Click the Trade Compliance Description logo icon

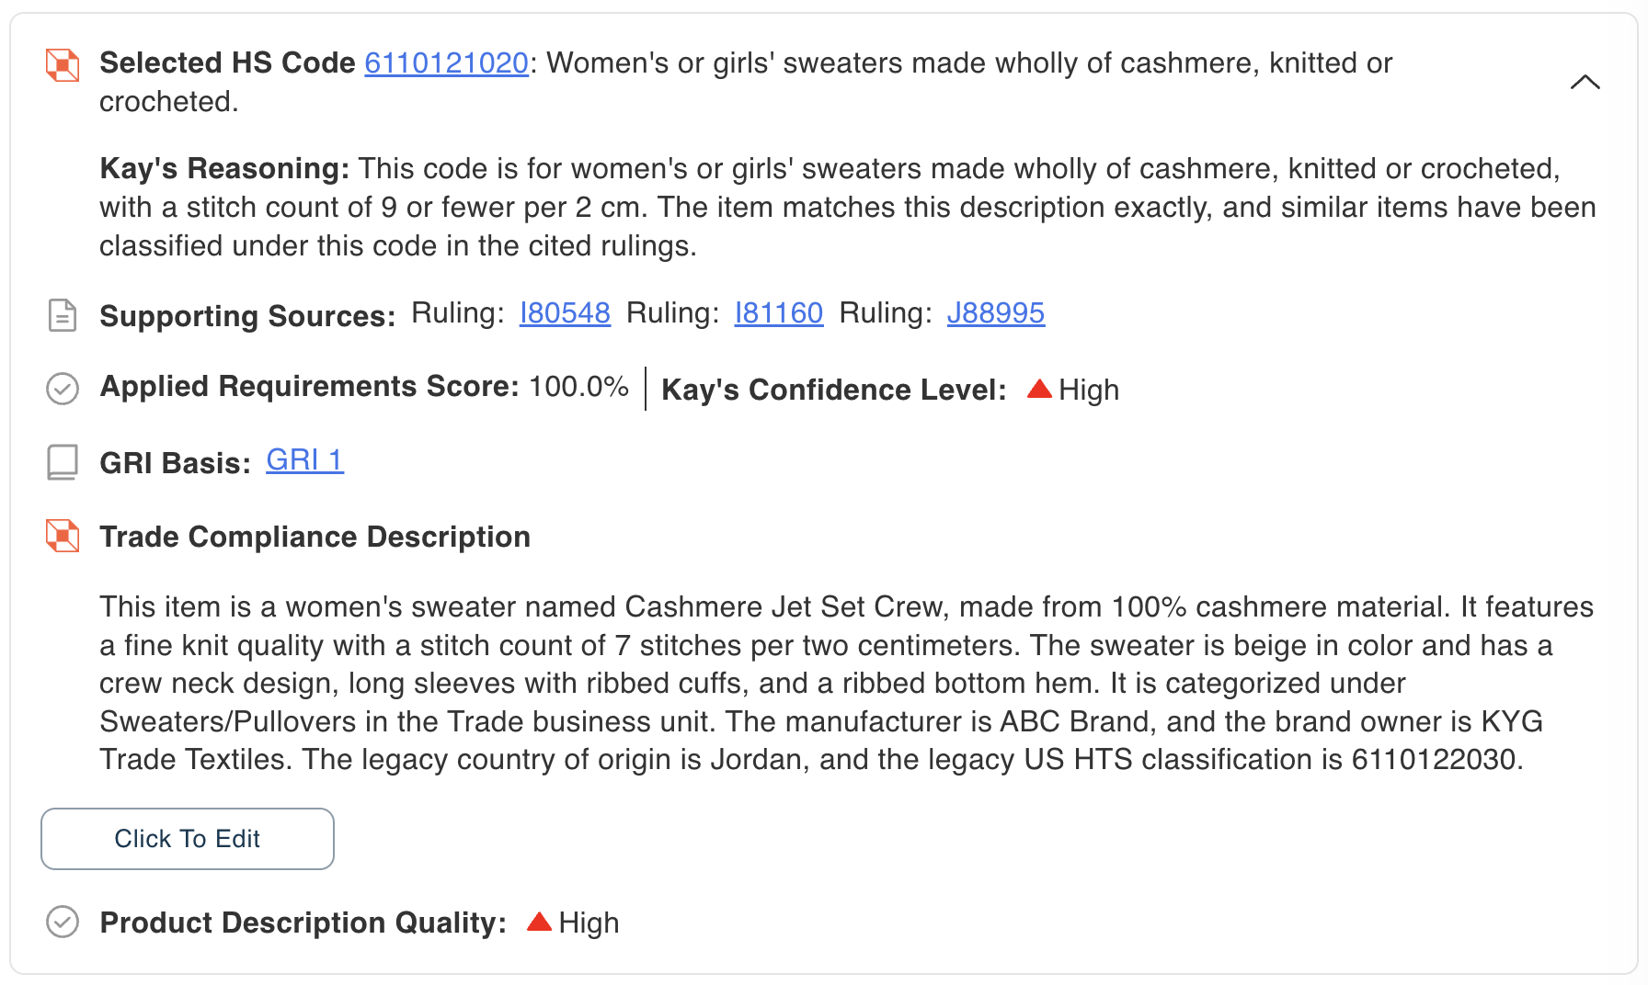pos(63,536)
